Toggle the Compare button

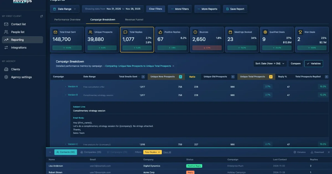[x=295, y=64]
